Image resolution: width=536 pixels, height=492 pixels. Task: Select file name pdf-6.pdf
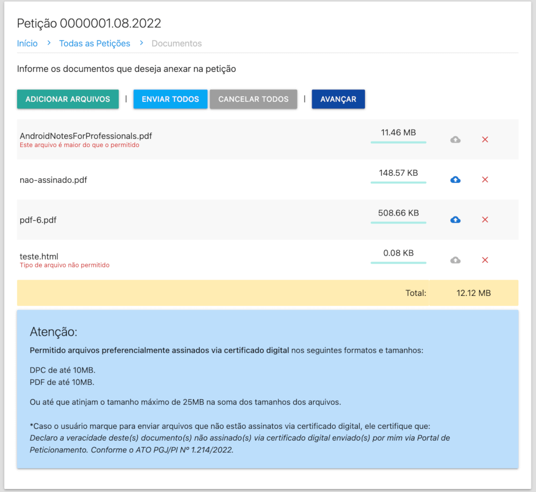38,220
